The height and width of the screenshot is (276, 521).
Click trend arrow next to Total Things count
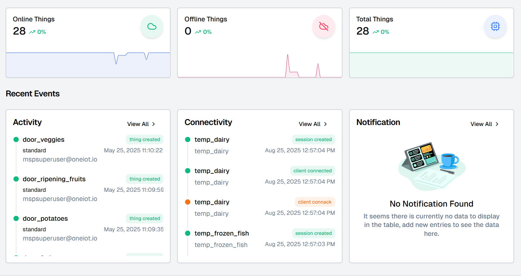tap(376, 32)
